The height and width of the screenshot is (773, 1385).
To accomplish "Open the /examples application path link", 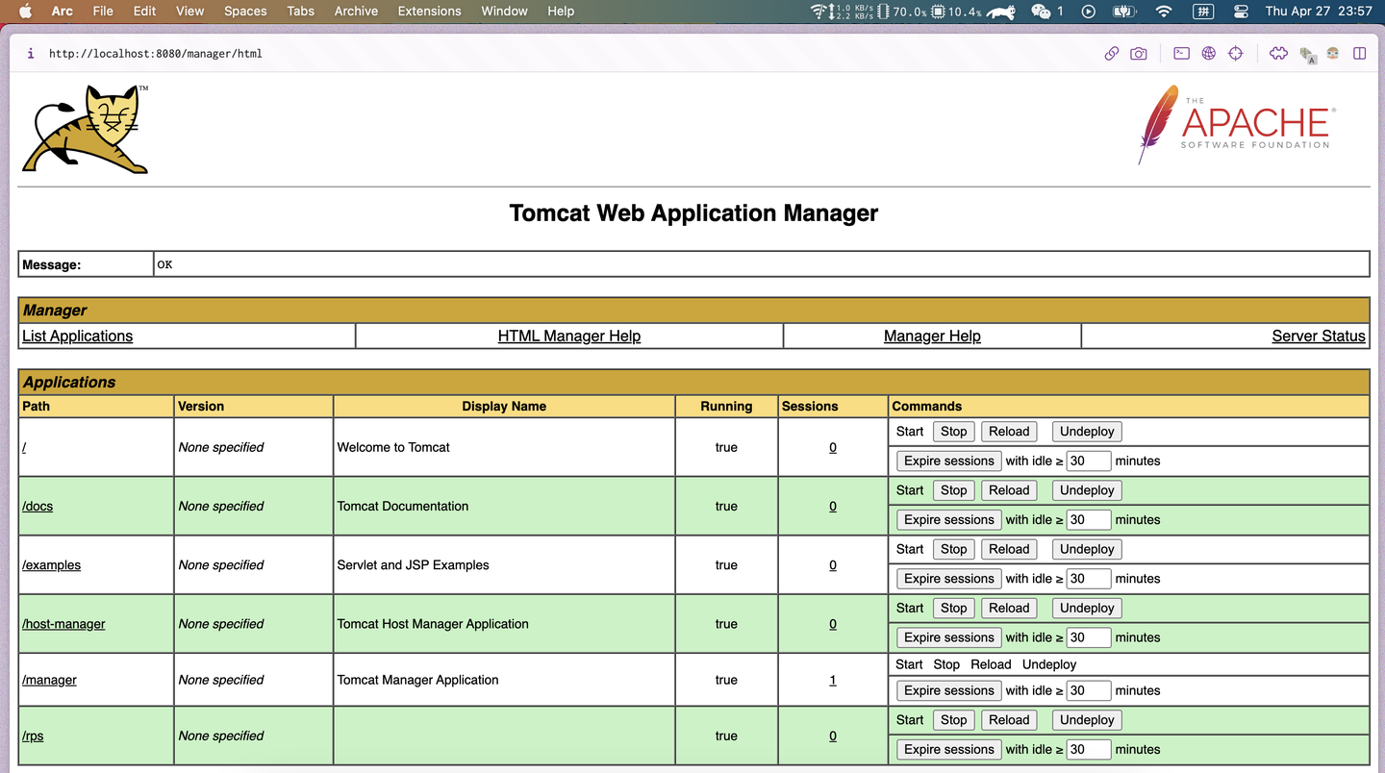I will (x=52, y=565).
